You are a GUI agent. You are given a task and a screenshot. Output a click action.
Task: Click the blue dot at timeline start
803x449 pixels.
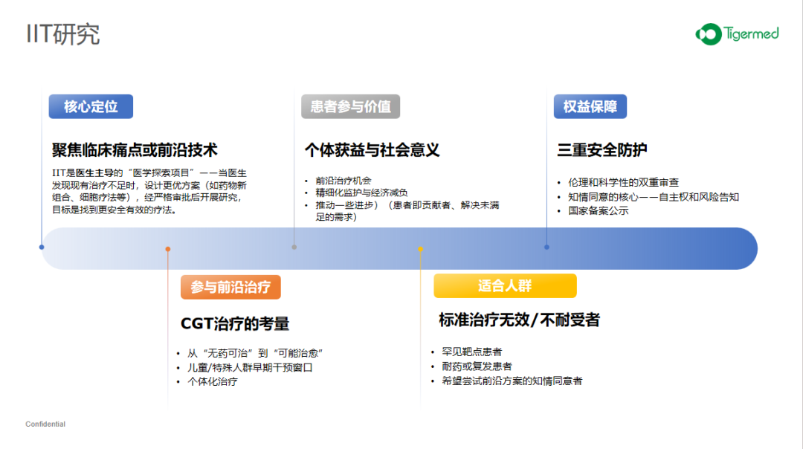42,247
